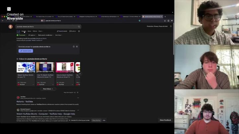The height and width of the screenshot is (134, 239).
Task: Open the Search Assist option
Action: [62, 31]
